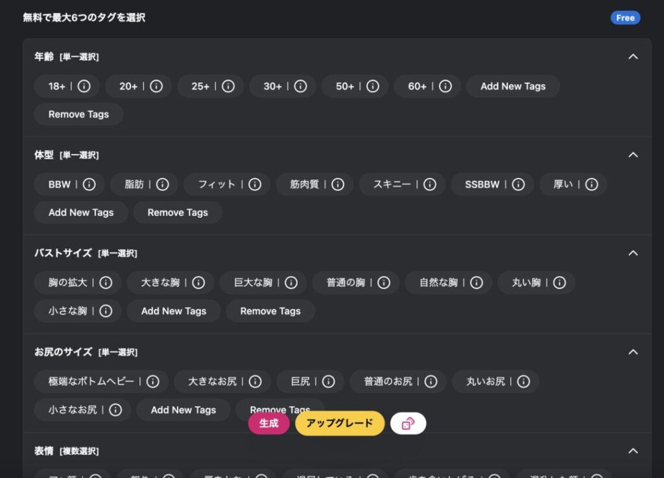
Task: Collapse the 表情 section chevron
Action: [633, 451]
